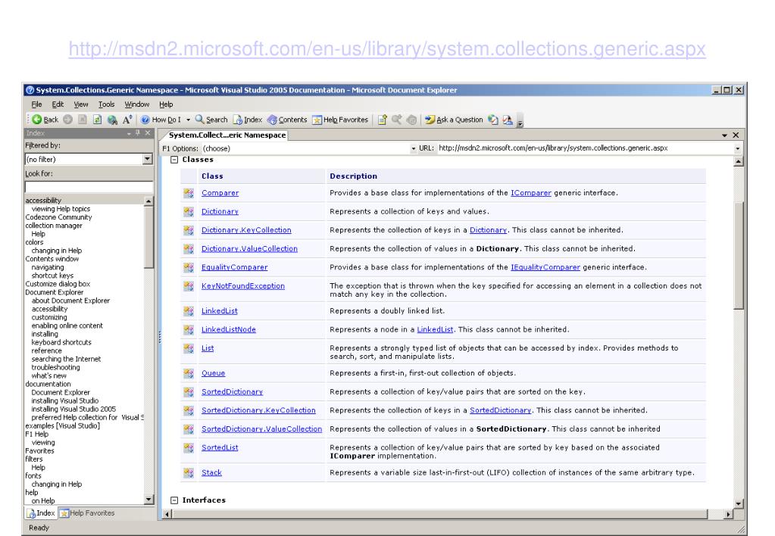Open the Edit menu
Screen dimensions: 775x536
coord(58,104)
